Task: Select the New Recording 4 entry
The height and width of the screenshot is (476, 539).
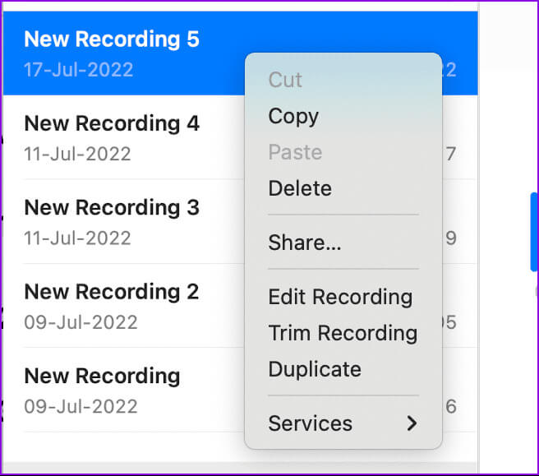Action: click(x=112, y=123)
